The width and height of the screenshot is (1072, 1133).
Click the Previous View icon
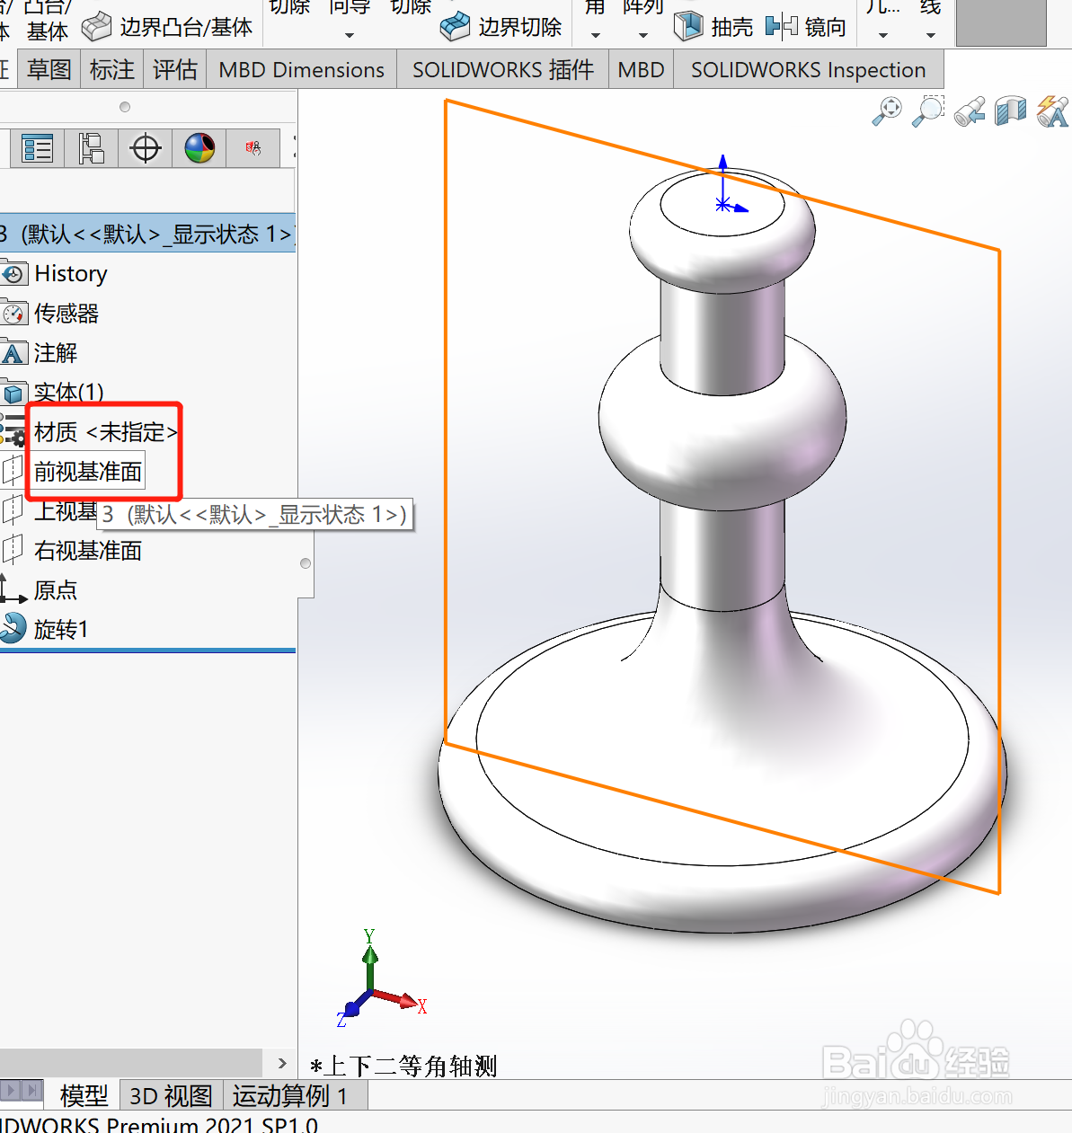(969, 111)
